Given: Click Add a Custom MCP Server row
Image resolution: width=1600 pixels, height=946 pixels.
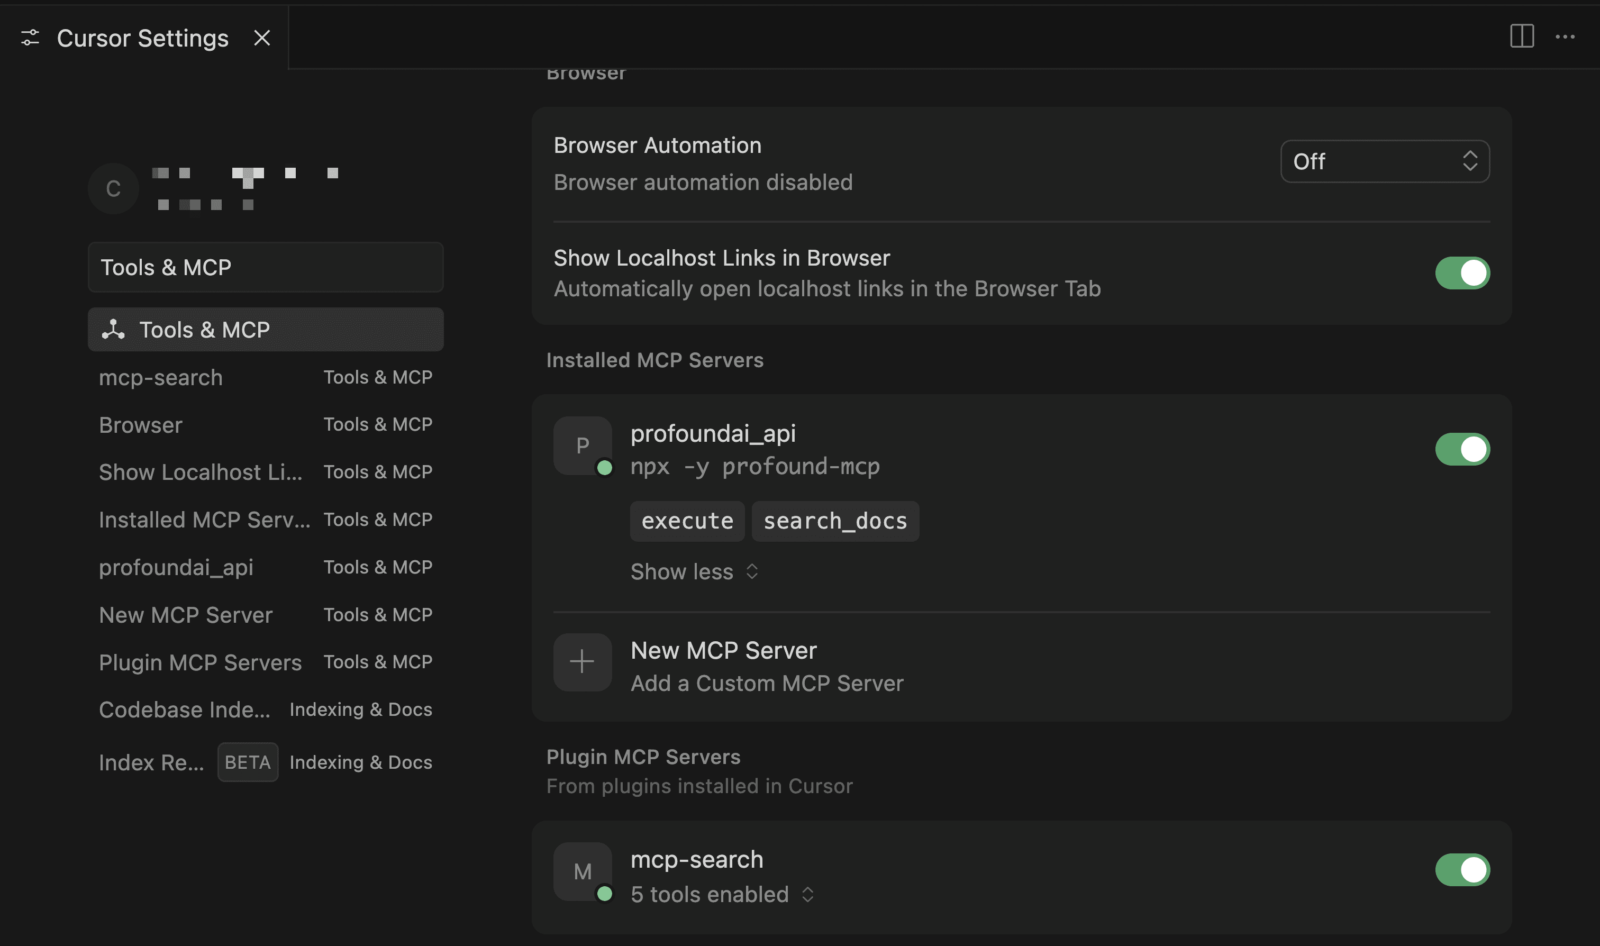Looking at the screenshot, I should coord(1021,666).
